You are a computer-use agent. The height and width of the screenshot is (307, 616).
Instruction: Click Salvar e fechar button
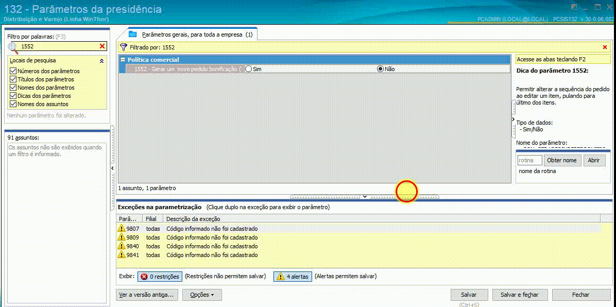click(519, 295)
